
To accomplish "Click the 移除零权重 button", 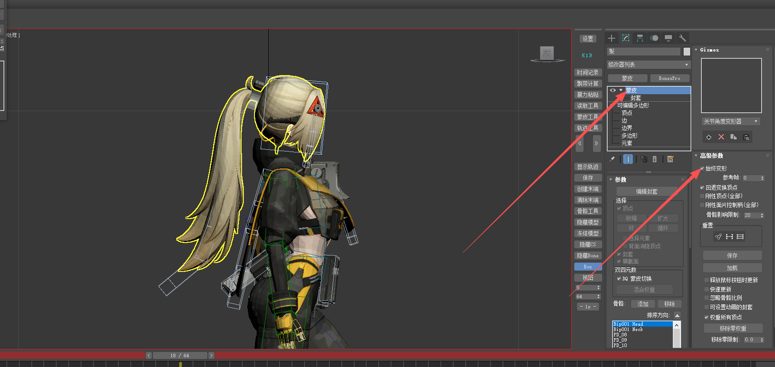I will [733, 328].
